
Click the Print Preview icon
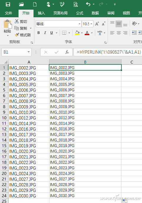[x=76, y=4]
